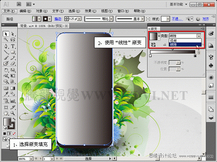Select the Gradient tool in toolbox
The height and width of the screenshot is (162, 217).
[x=13, y=88]
